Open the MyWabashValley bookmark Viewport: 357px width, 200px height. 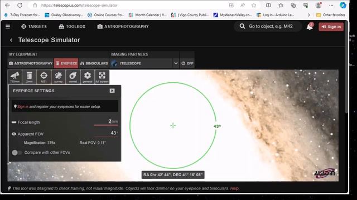point(233,15)
